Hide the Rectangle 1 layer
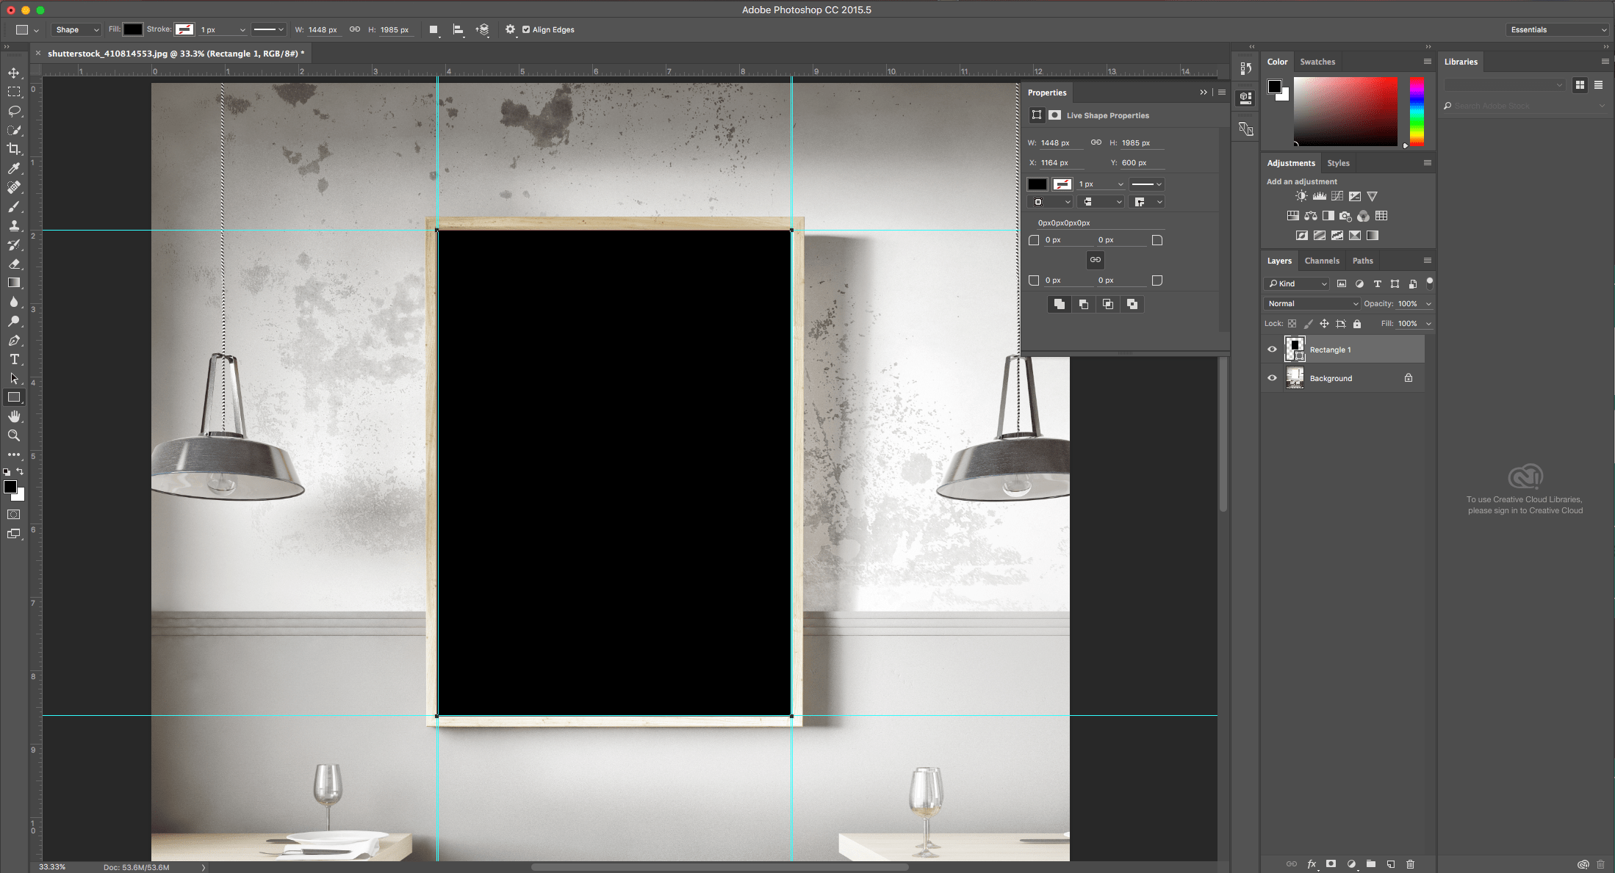 (1272, 349)
